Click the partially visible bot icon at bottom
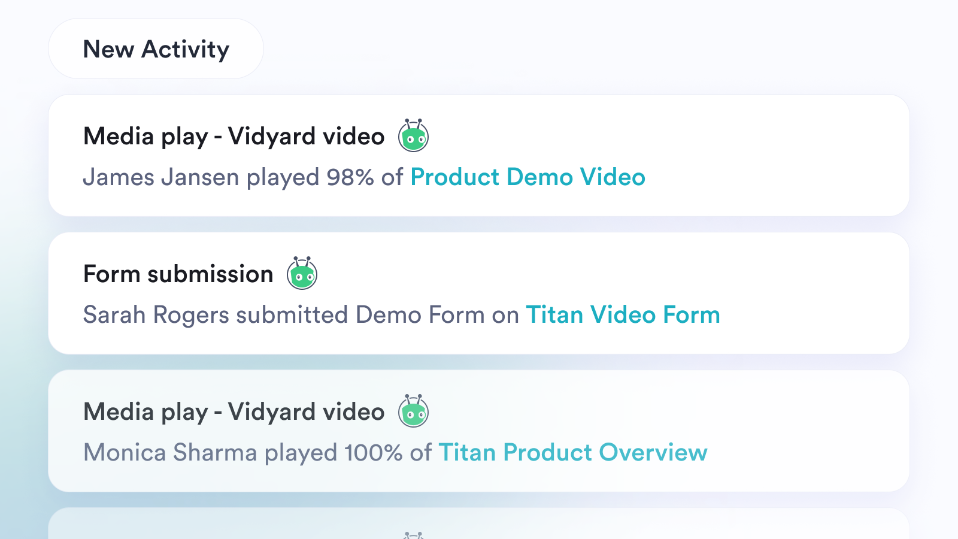 (414, 534)
